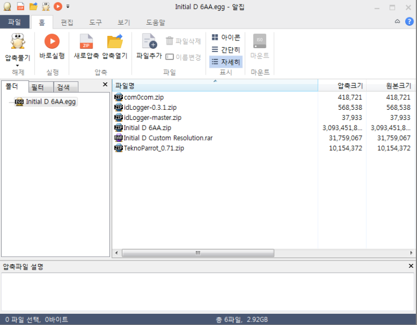The height and width of the screenshot is (325, 417).
Task: Select Initial D 6AA.zip file row
Action: point(263,128)
